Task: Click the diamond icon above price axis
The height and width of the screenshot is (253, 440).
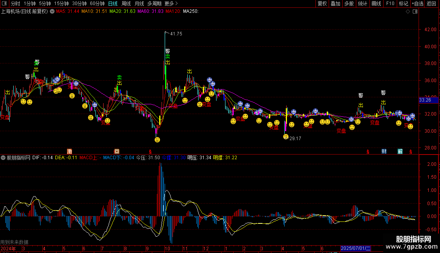Action: 408,12
